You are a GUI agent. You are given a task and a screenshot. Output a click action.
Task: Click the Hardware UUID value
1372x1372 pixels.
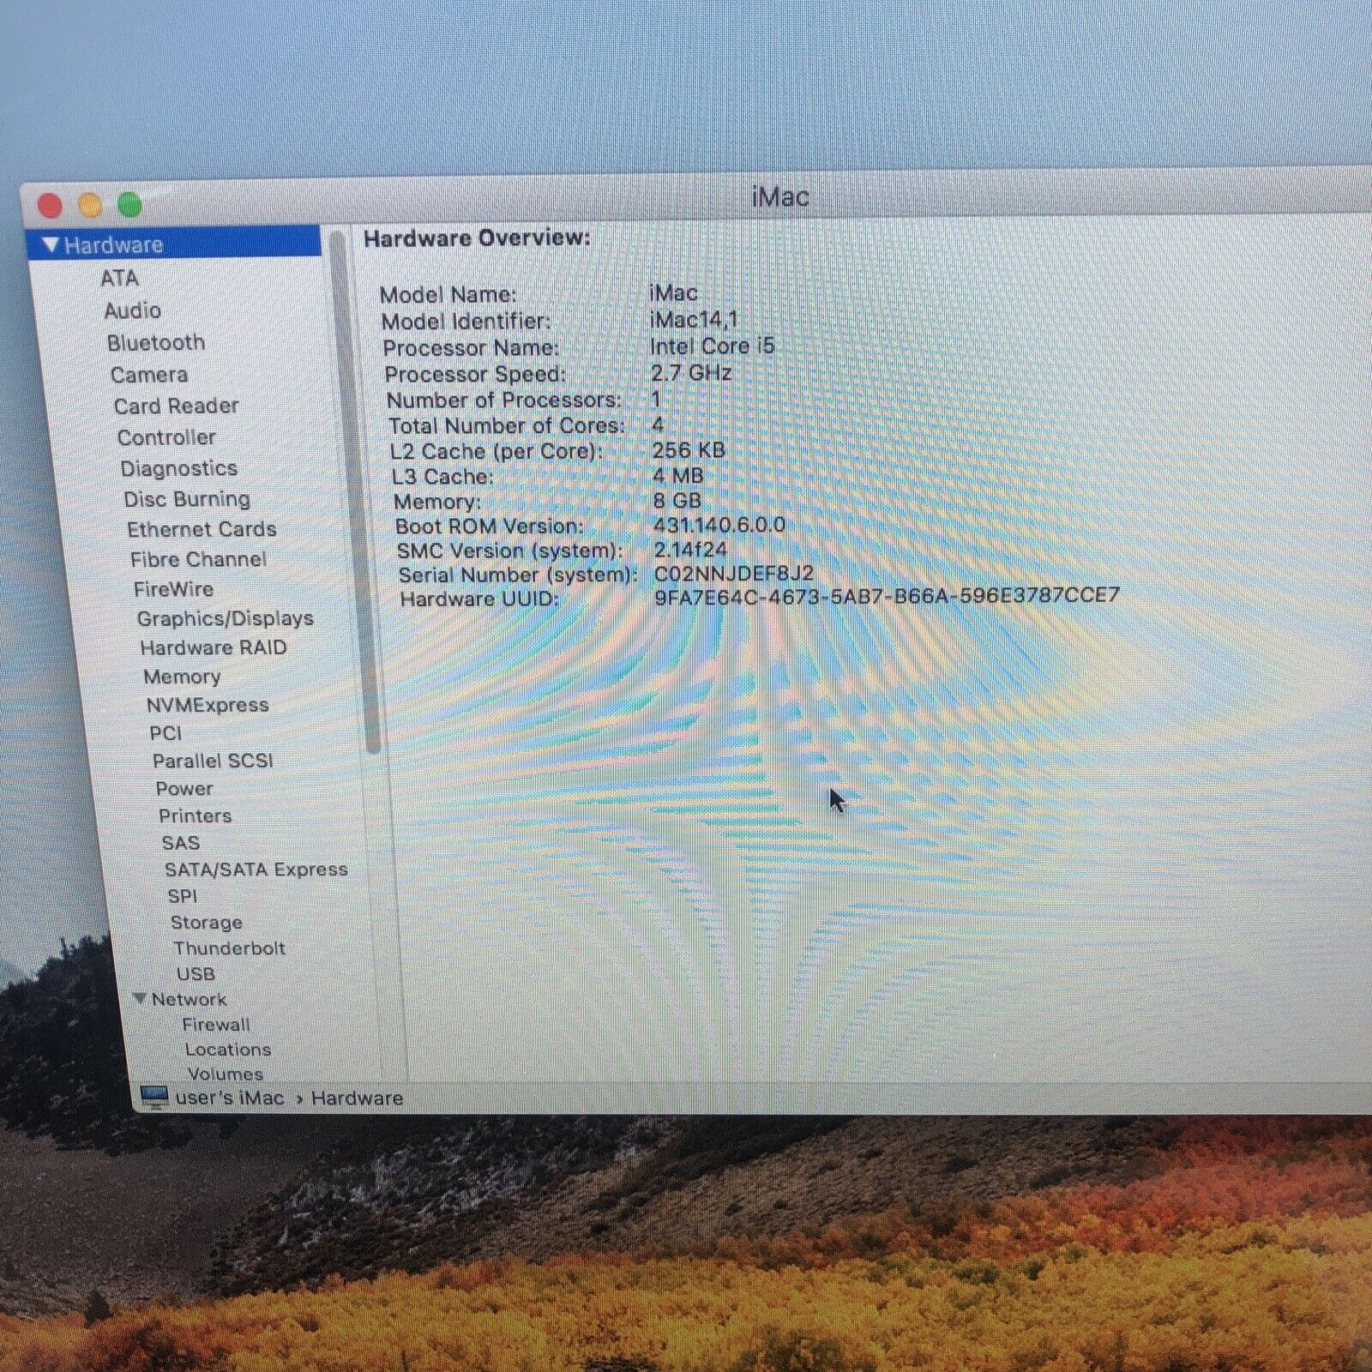click(x=887, y=595)
